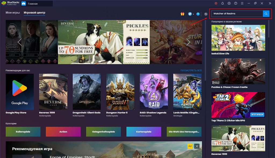Screen dimensions: 275x158
Task: Expand the Twitter dropdown arrow
Action: point(193,14)
